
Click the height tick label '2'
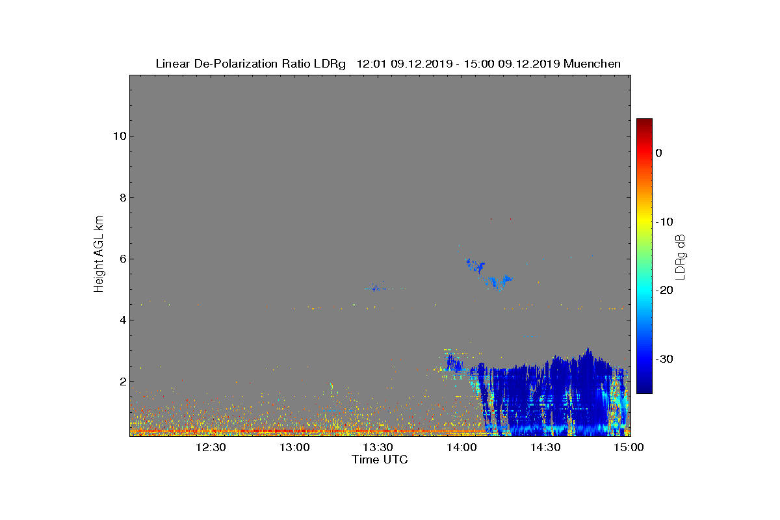click(122, 381)
